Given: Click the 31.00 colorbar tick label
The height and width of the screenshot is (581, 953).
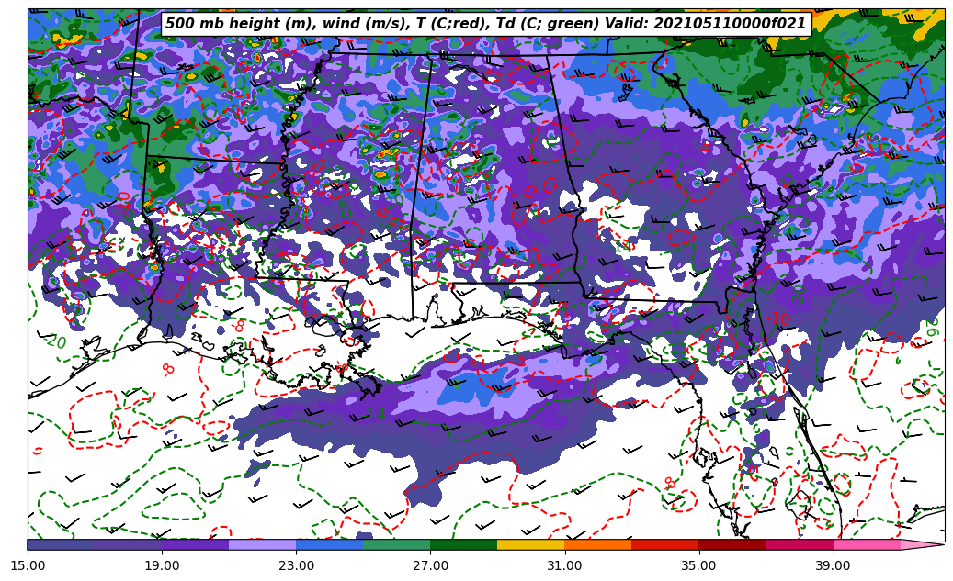Looking at the screenshot, I should [564, 565].
